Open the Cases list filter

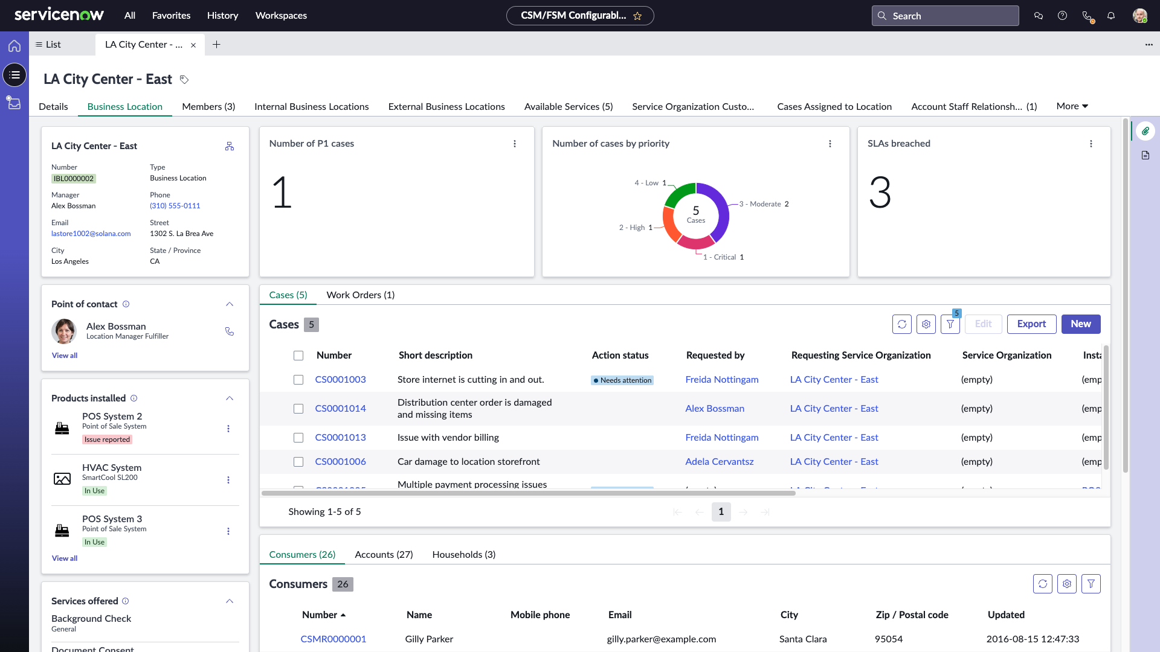pyautogui.click(x=950, y=324)
